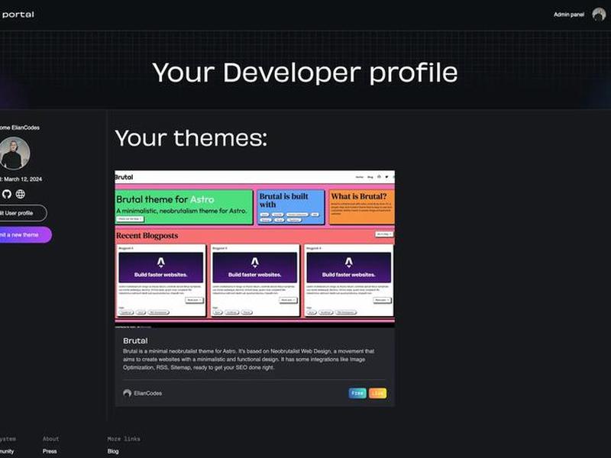Open the Blog footer link
The image size is (611, 458).
[113, 451]
